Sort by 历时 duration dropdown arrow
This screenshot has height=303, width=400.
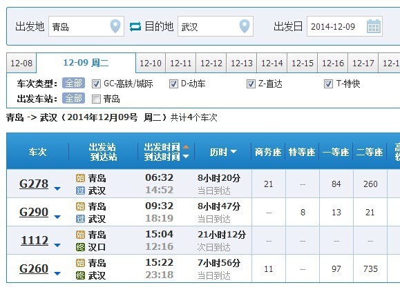pos(234,152)
